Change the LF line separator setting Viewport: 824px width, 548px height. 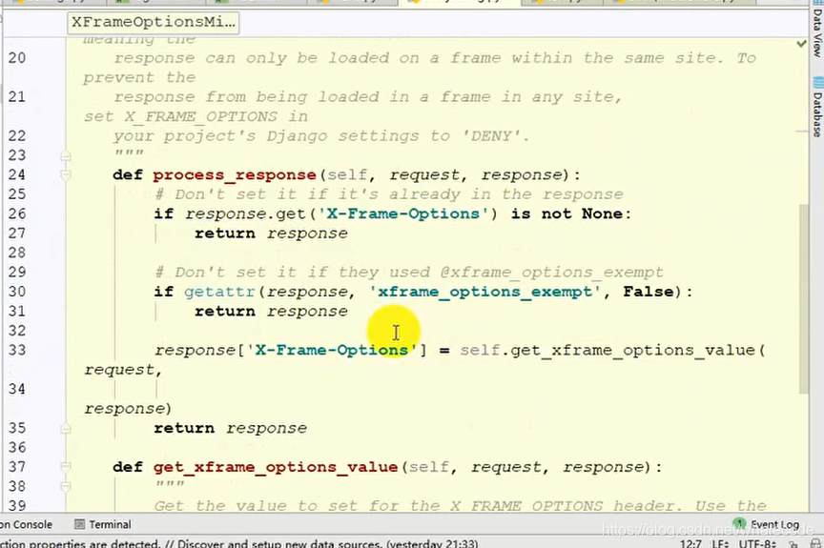tap(720, 543)
